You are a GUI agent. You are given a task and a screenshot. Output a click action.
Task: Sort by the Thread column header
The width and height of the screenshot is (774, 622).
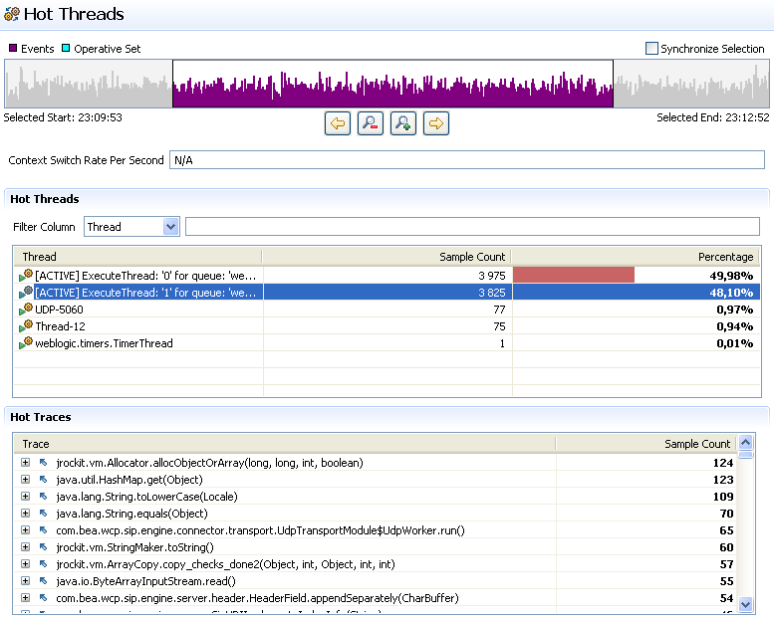point(137,257)
